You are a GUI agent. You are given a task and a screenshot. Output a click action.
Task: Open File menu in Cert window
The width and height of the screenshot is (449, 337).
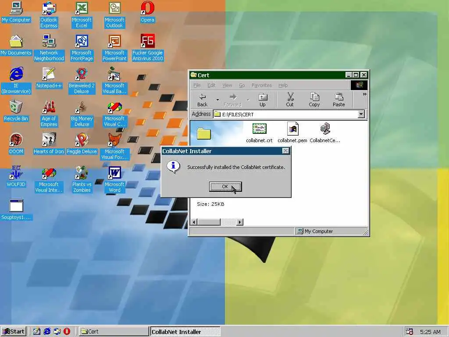click(x=197, y=86)
